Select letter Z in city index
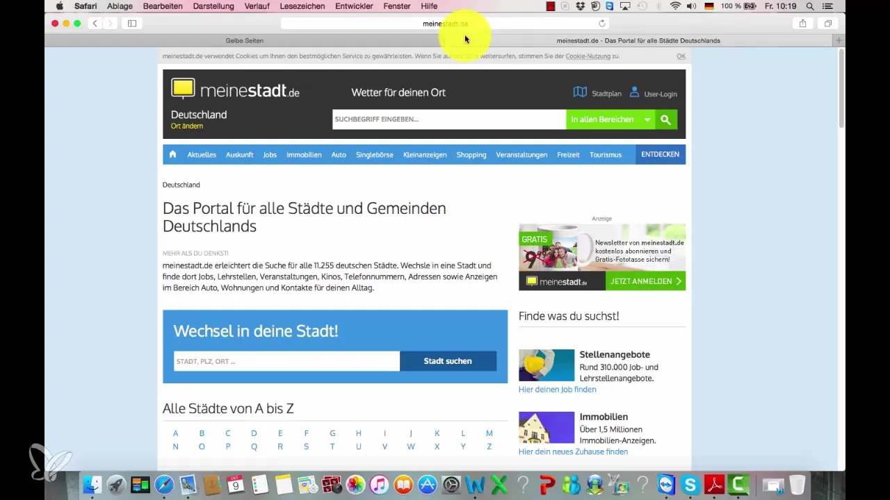The image size is (890, 500). pyautogui.click(x=489, y=447)
